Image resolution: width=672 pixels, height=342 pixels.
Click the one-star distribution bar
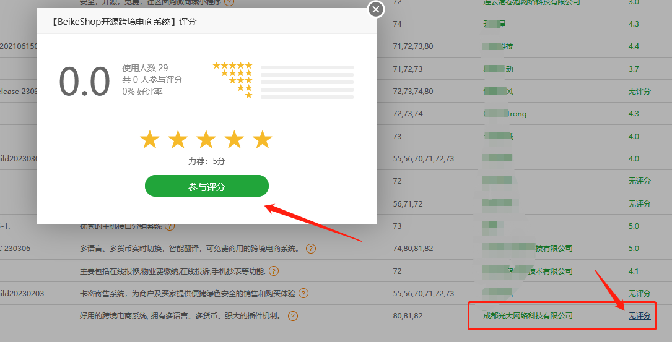coord(307,97)
